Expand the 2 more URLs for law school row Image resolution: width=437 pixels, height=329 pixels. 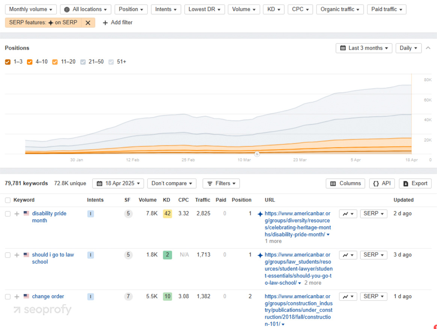click(313, 283)
